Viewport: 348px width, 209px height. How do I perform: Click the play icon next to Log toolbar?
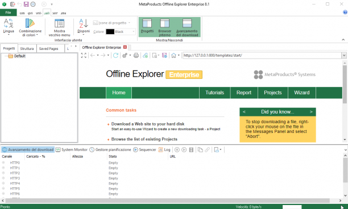click(184, 150)
